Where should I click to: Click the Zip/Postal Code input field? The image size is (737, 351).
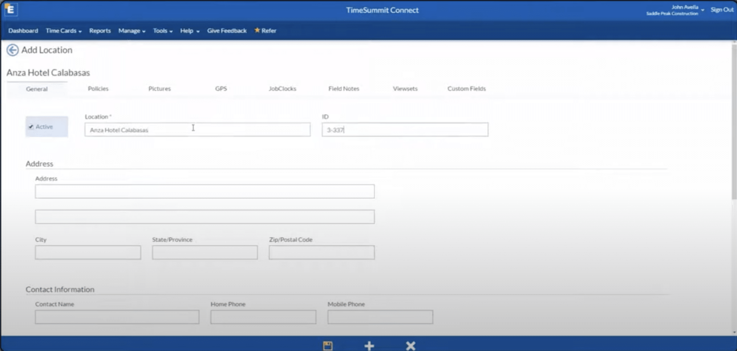322,252
